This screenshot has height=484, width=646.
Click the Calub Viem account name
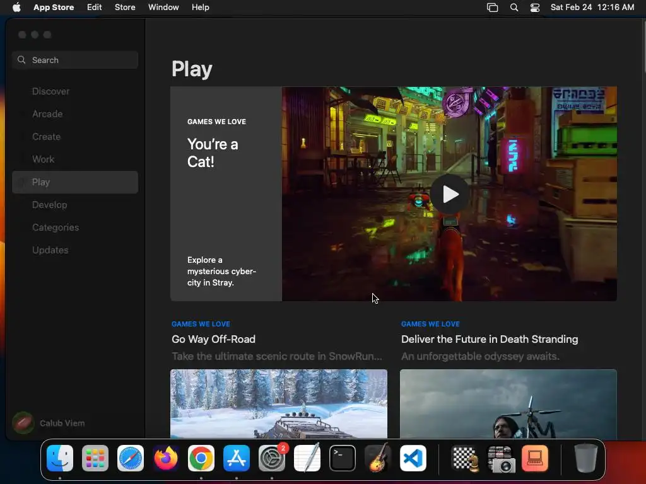[62, 423]
